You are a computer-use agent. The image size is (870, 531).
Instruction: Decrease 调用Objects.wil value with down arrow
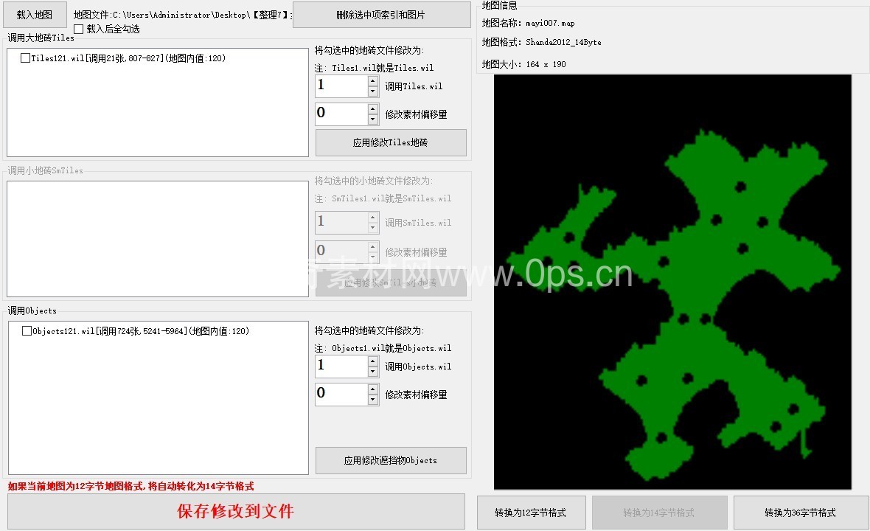[373, 372]
